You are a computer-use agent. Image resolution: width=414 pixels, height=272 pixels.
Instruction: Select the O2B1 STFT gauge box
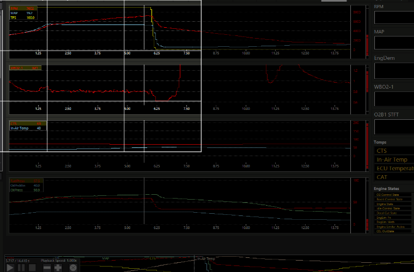point(394,126)
